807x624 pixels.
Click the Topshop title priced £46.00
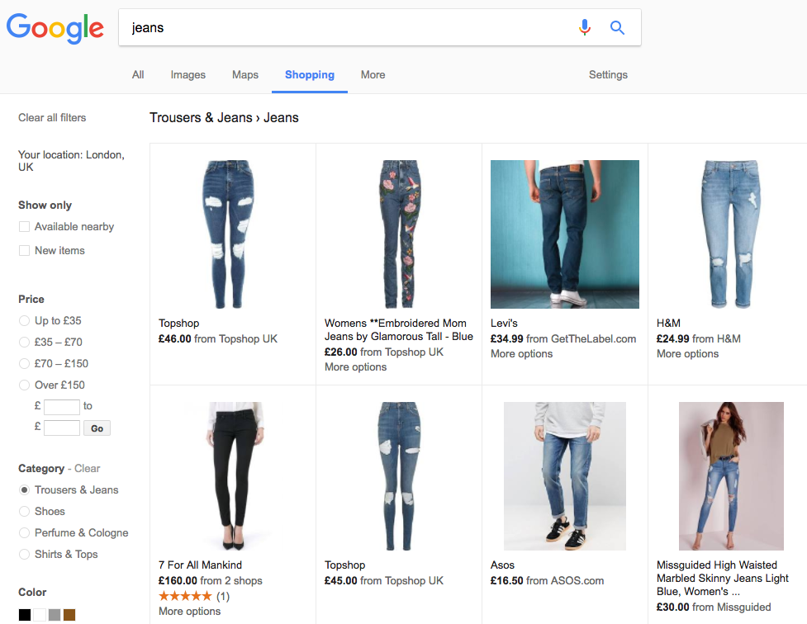pos(178,323)
